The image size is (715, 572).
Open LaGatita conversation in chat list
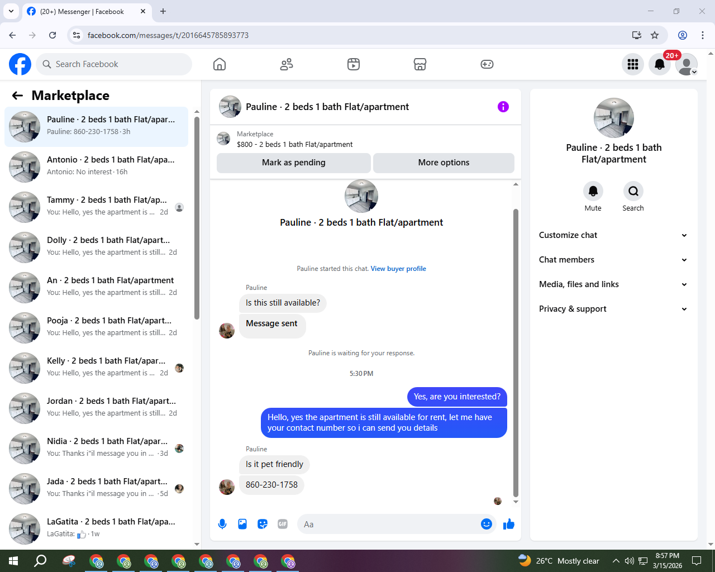96,529
